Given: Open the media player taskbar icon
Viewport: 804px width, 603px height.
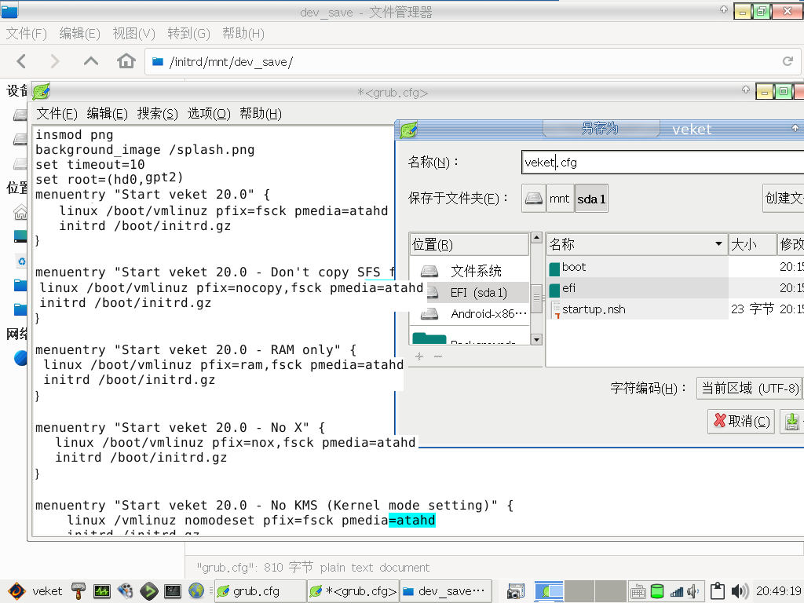Looking at the screenshot, I should (148, 591).
